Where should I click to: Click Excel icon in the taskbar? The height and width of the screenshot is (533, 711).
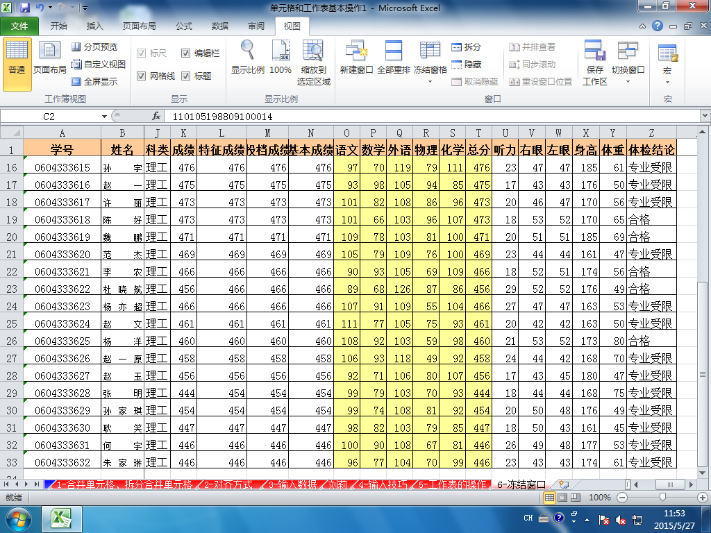coord(62,519)
